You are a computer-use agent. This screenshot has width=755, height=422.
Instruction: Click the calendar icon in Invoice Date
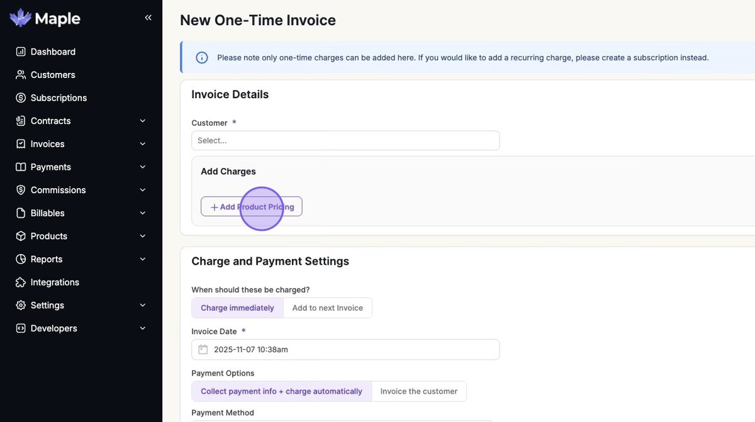(203, 350)
